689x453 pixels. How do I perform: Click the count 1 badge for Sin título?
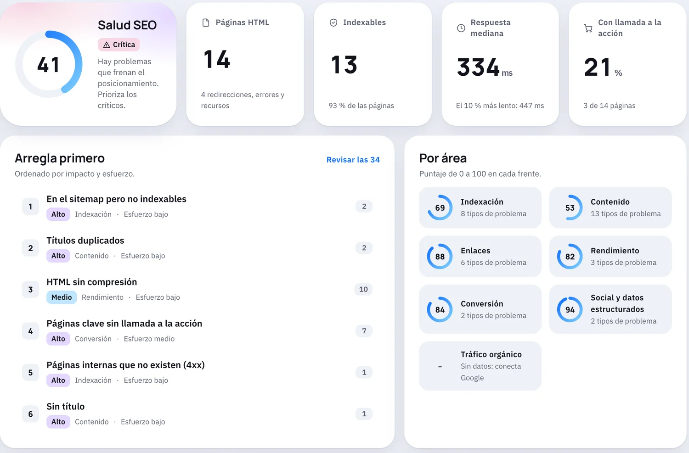click(x=364, y=414)
